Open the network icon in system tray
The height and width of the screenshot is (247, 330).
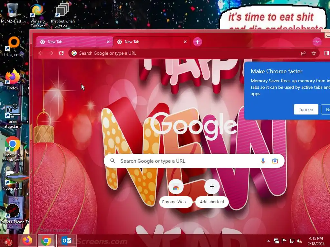click(292, 241)
